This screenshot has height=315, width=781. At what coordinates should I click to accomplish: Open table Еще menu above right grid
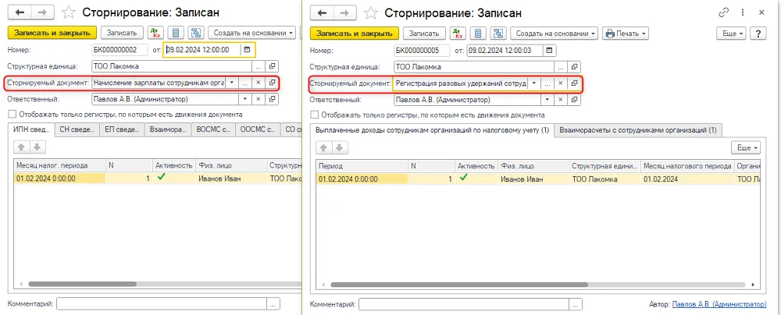point(746,148)
